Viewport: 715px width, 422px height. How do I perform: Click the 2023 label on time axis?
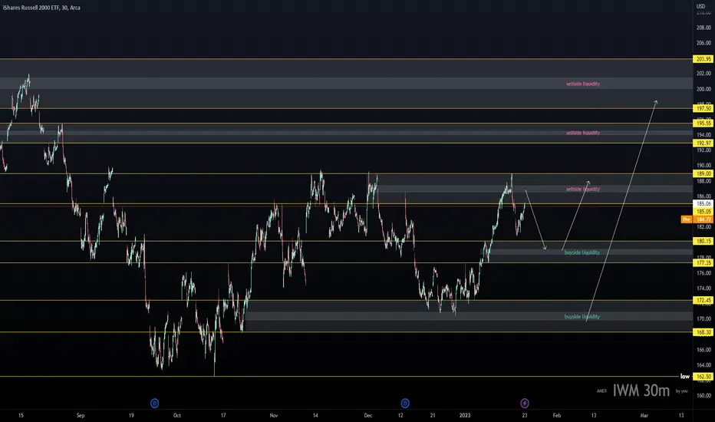coord(465,415)
